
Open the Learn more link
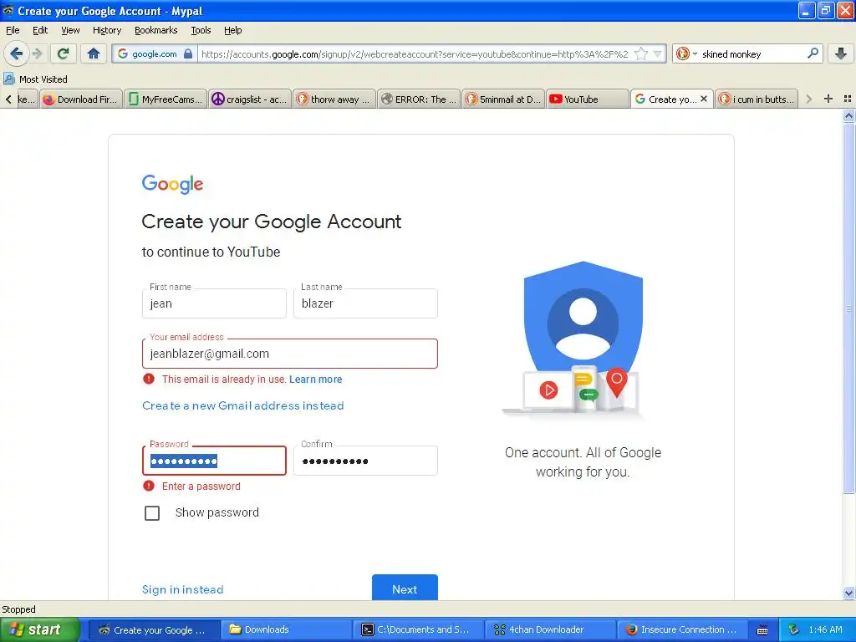pyautogui.click(x=315, y=379)
